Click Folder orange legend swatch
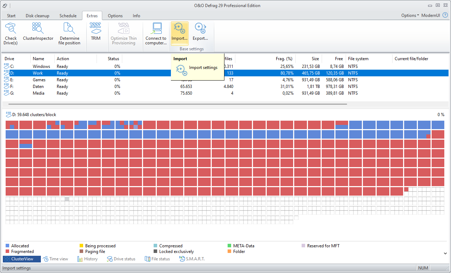This screenshot has width=451, height=273. pyautogui.click(x=230, y=252)
